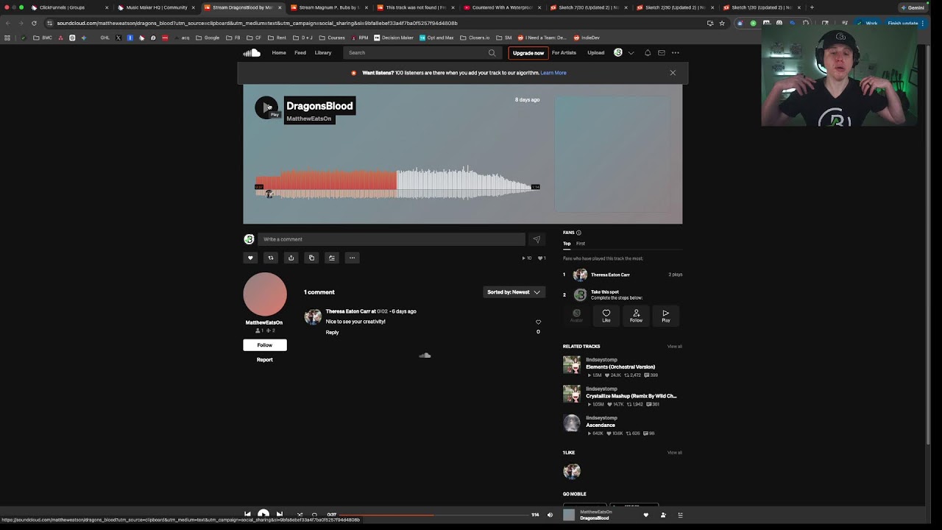The image size is (942, 530).
Task: Open the messages envelope icon
Action: tap(662, 53)
